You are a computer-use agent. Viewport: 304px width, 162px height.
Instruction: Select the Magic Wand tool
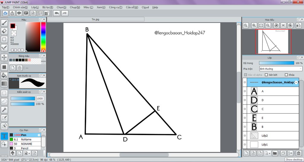[x=4, y=110]
